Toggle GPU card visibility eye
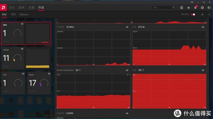This screenshot has width=213, height=119. click(22, 24)
